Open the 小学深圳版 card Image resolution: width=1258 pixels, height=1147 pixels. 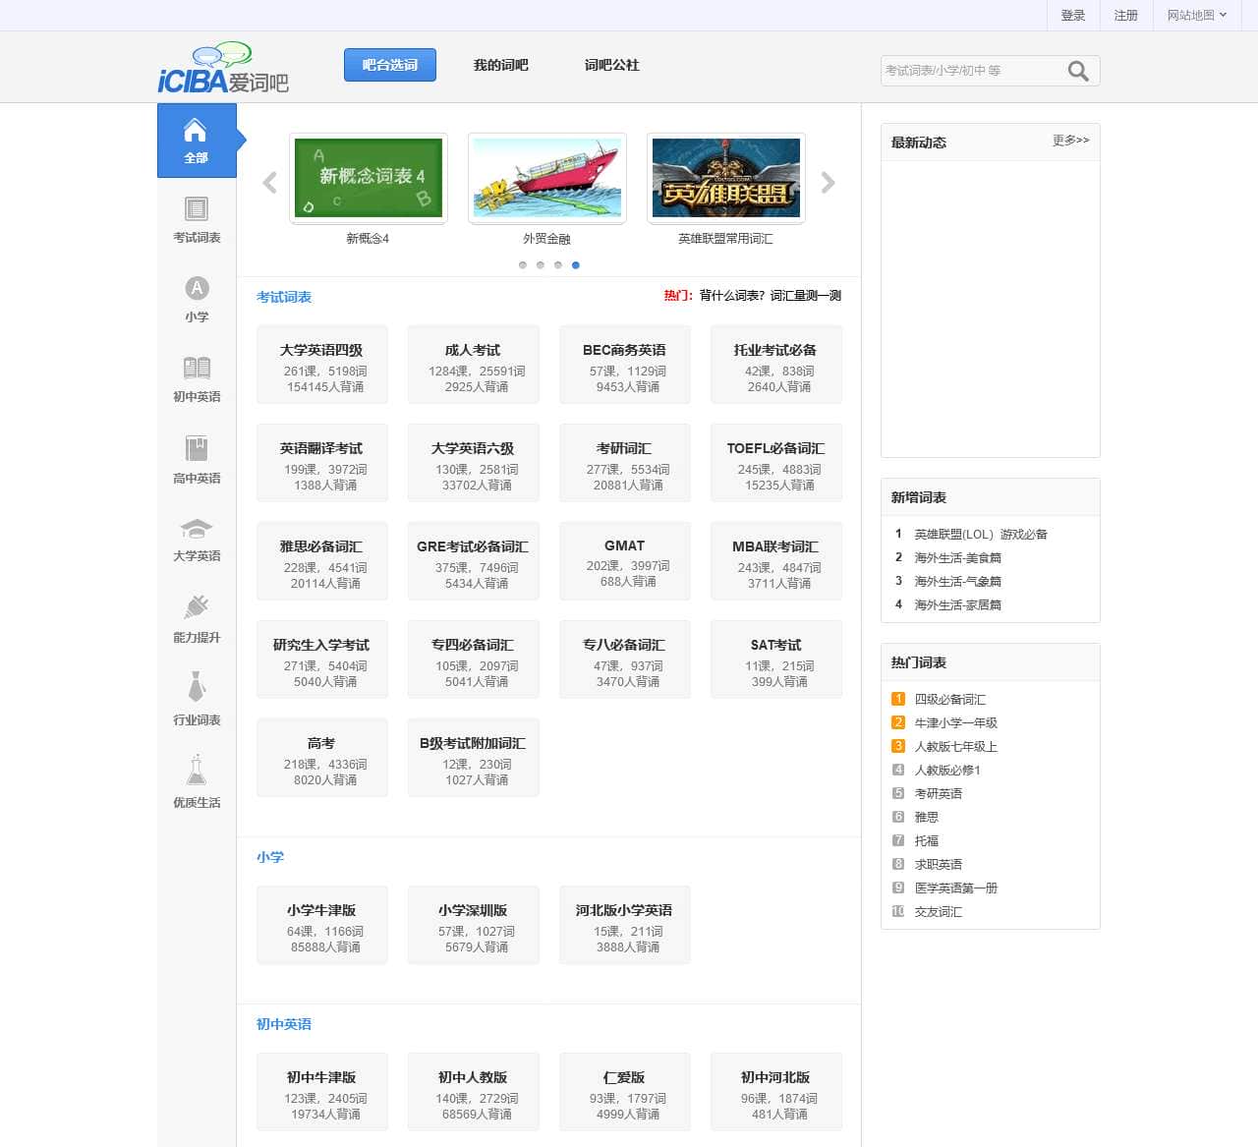tap(474, 925)
